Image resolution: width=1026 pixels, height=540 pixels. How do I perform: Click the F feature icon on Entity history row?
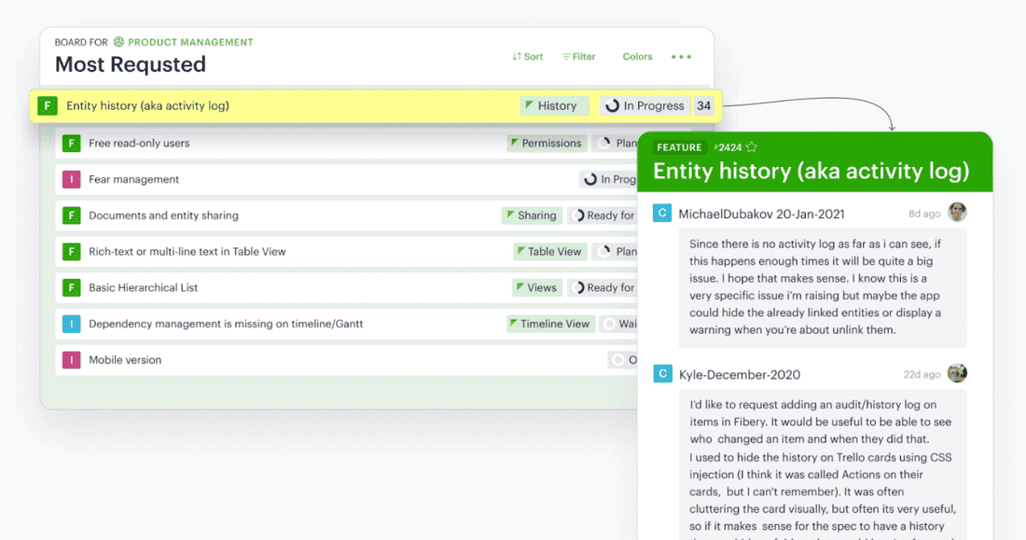coord(48,105)
